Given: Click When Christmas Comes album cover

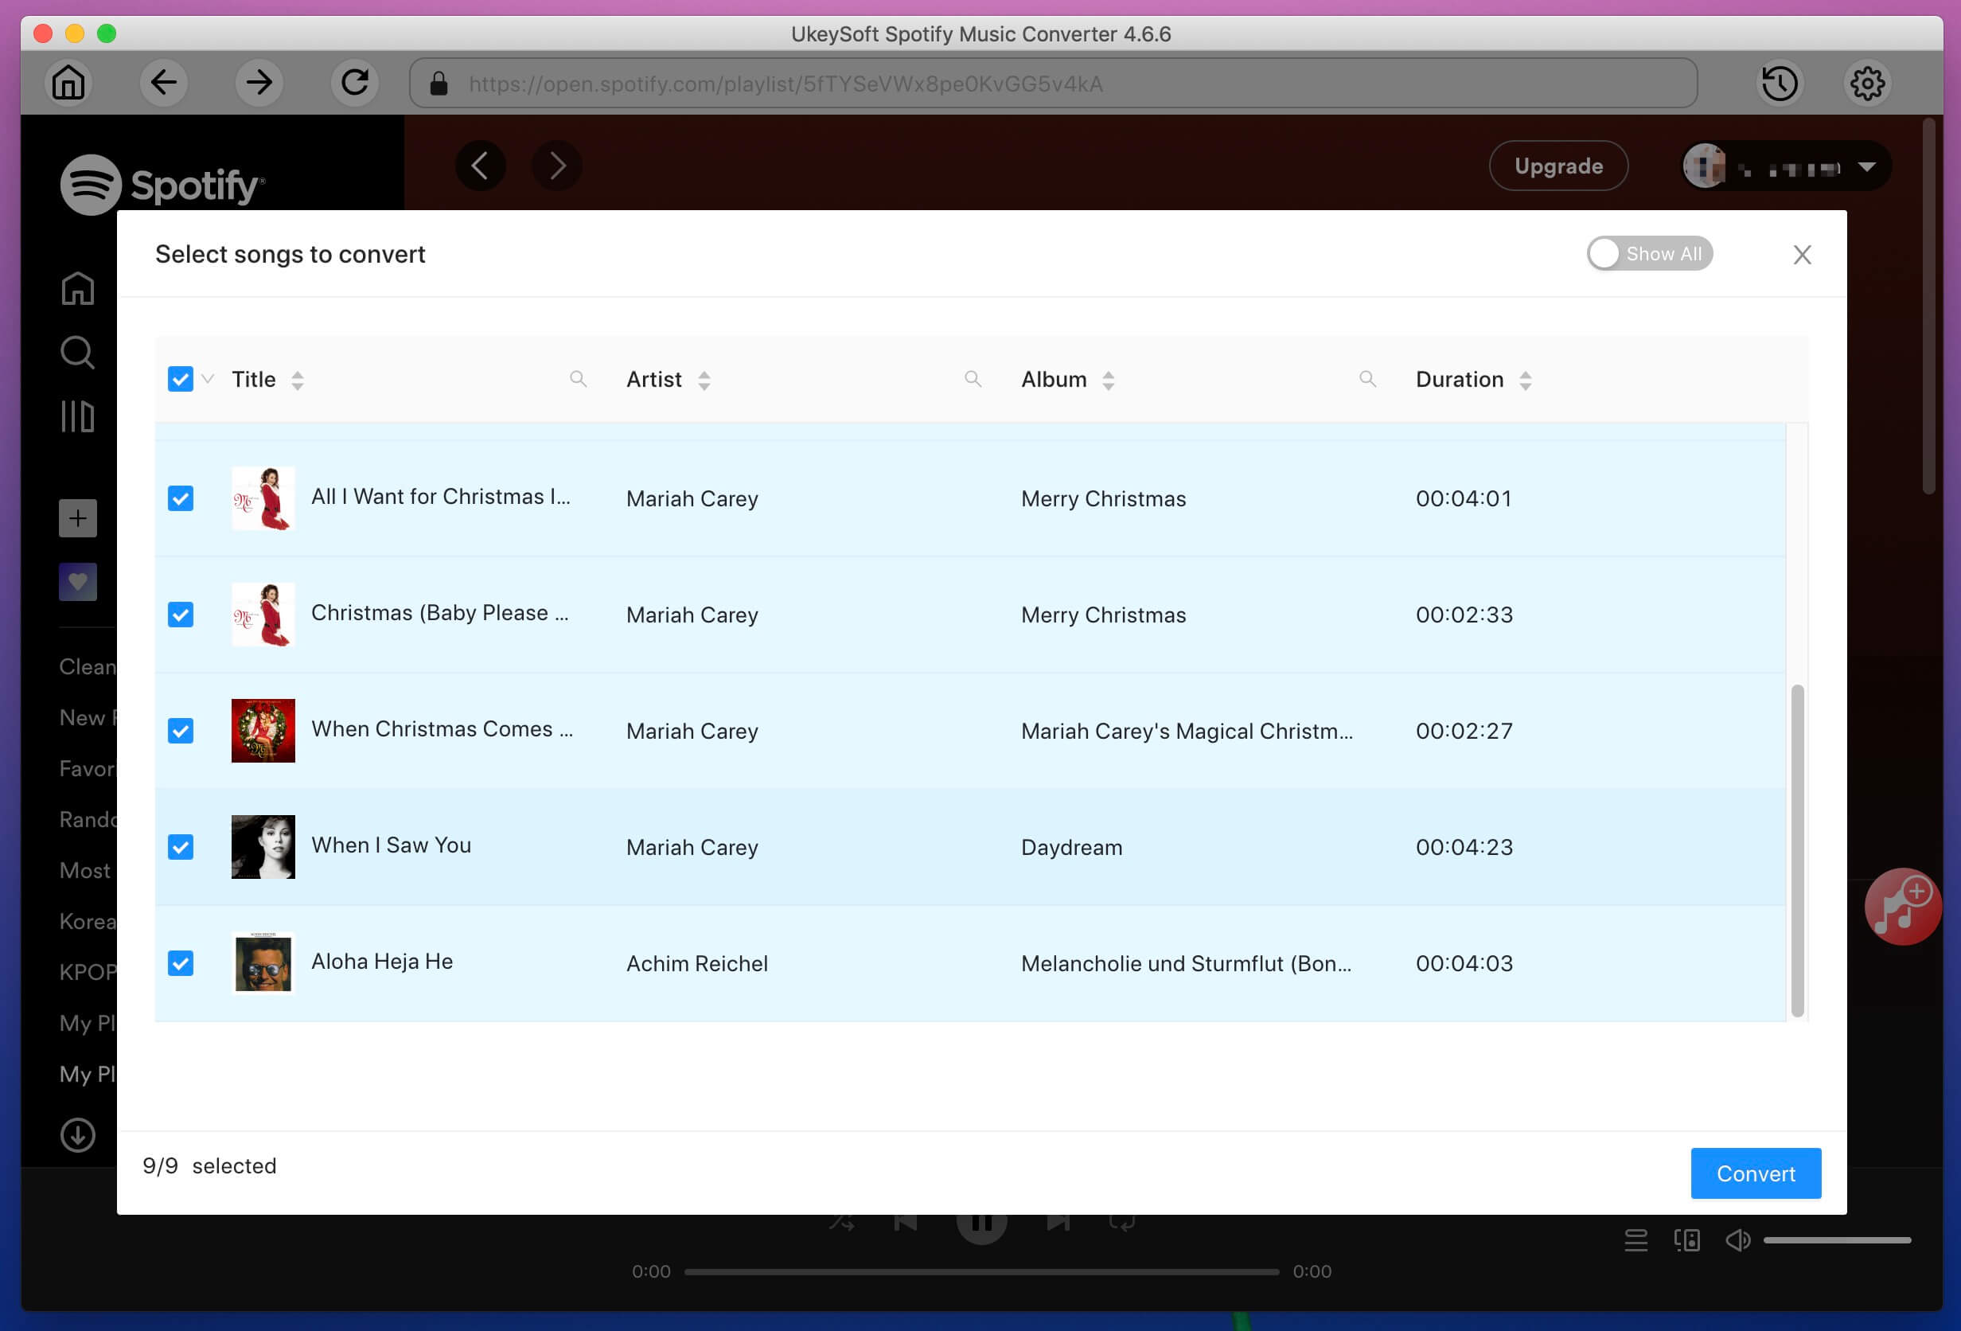Looking at the screenshot, I should point(263,730).
